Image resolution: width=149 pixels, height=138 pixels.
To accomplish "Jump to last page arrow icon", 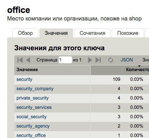I will 98,60.
